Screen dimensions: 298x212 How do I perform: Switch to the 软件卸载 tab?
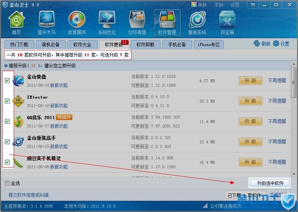pyautogui.click(x=145, y=44)
